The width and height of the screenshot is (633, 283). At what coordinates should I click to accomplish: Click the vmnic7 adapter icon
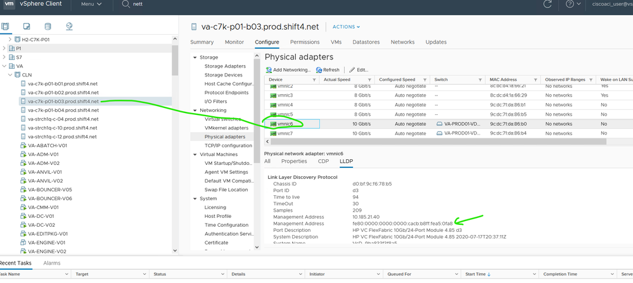273,133
